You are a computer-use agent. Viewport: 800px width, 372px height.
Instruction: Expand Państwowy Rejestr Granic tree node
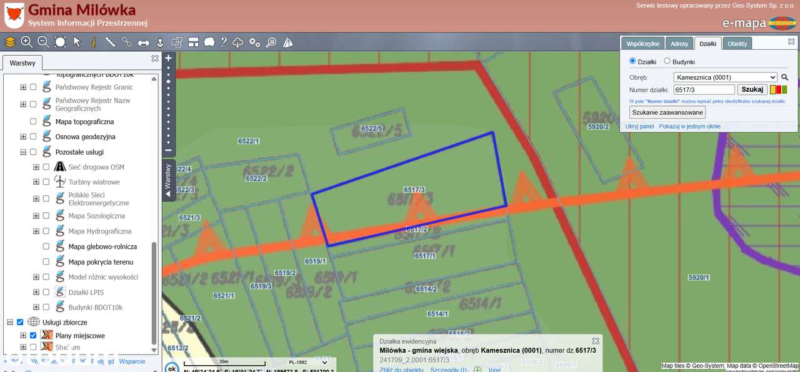coord(23,87)
